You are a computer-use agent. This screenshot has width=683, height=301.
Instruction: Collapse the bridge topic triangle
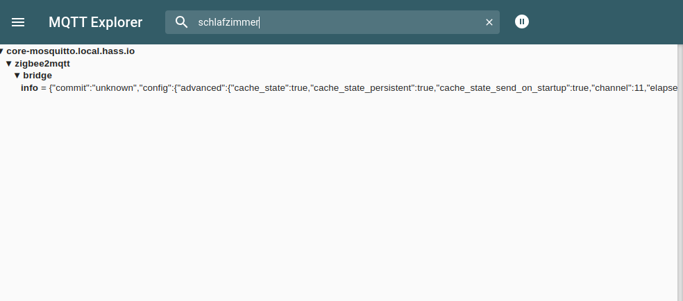tap(17, 75)
